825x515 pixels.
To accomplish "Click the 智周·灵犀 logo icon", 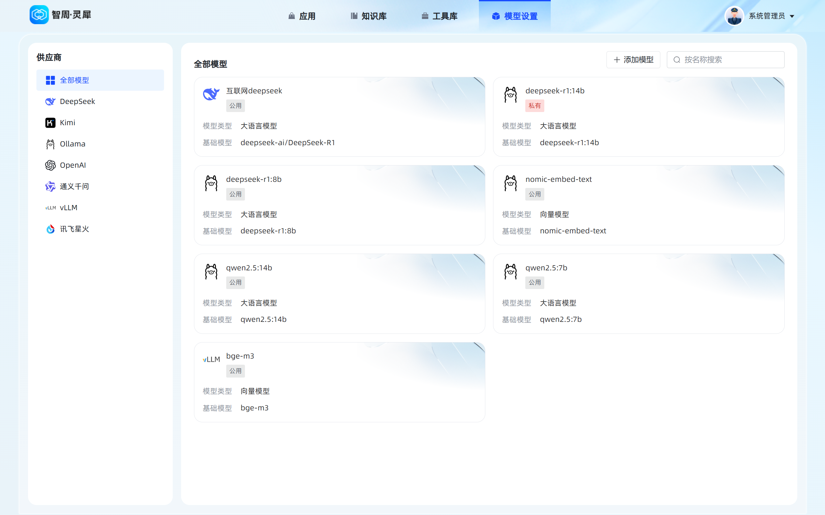I will 39,15.
